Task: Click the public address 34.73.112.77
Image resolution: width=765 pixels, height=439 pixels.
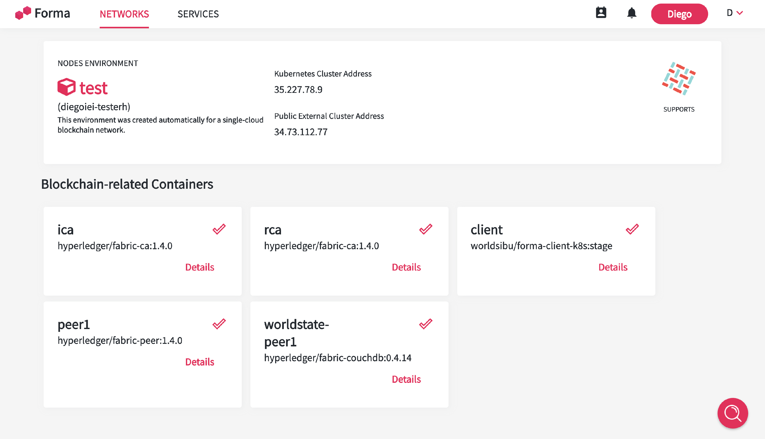Action: (x=300, y=132)
